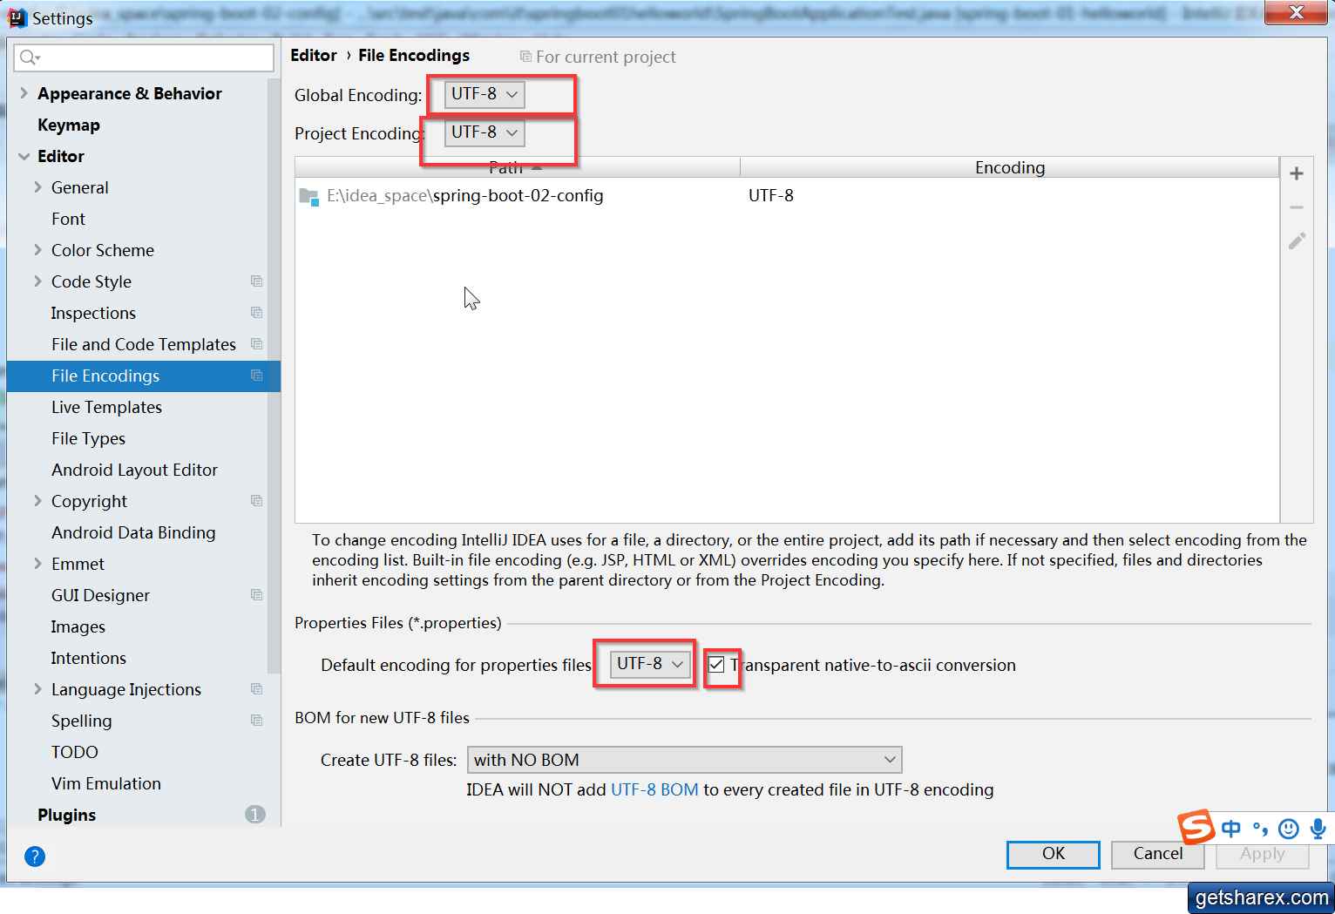Click the IME emoji smiley icon
1335x914 pixels.
point(1289,829)
